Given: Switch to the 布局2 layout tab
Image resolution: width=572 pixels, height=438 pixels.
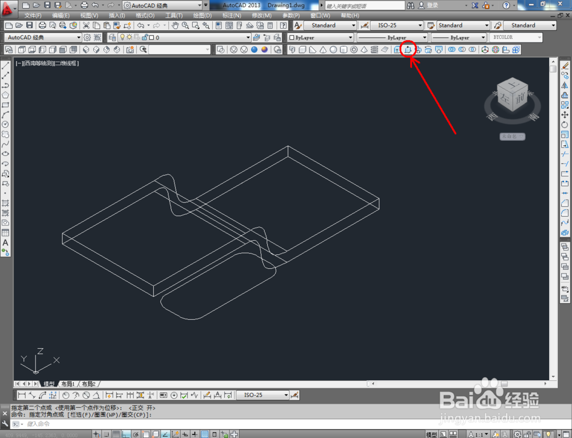Looking at the screenshot, I should pyautogui.click(x=89, y=384).
